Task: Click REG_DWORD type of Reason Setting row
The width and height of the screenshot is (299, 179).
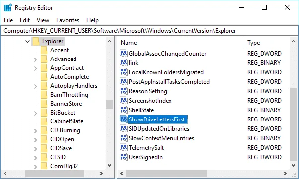Action: click(264, 91)
